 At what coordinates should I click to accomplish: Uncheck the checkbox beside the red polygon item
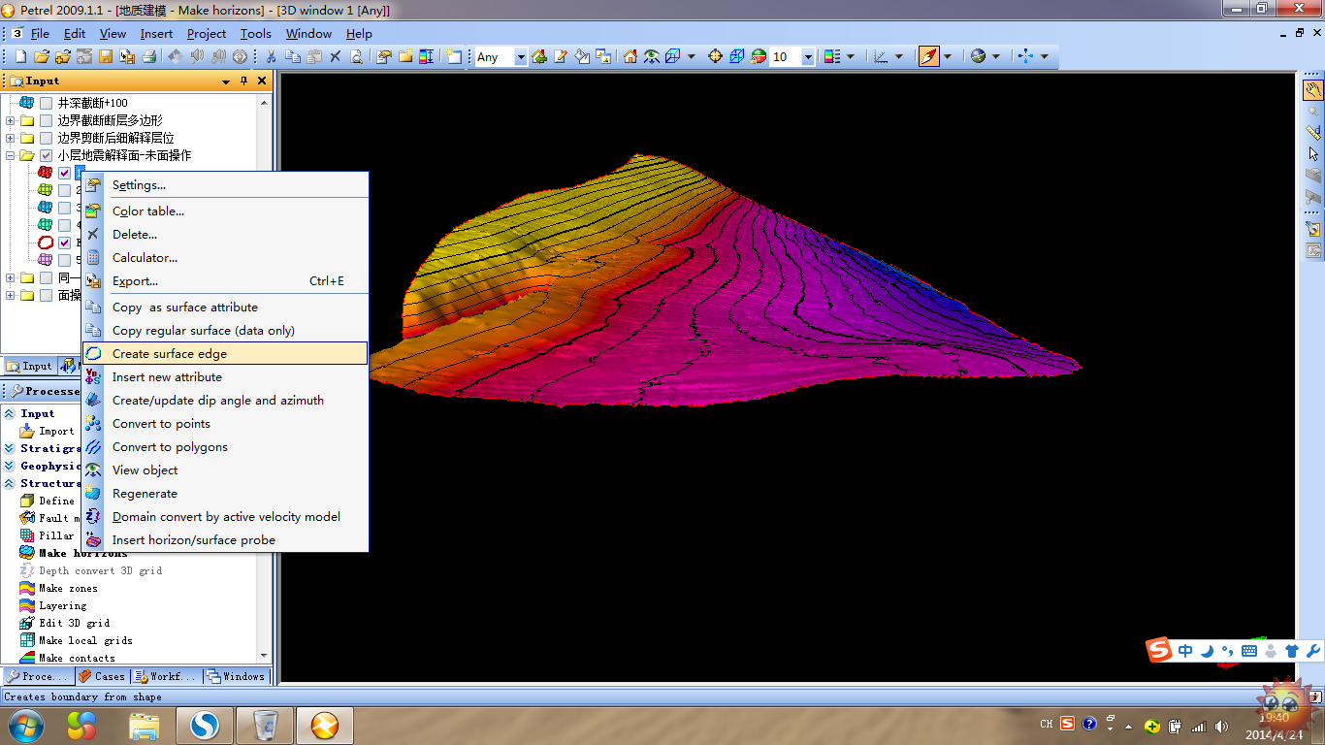65,243
